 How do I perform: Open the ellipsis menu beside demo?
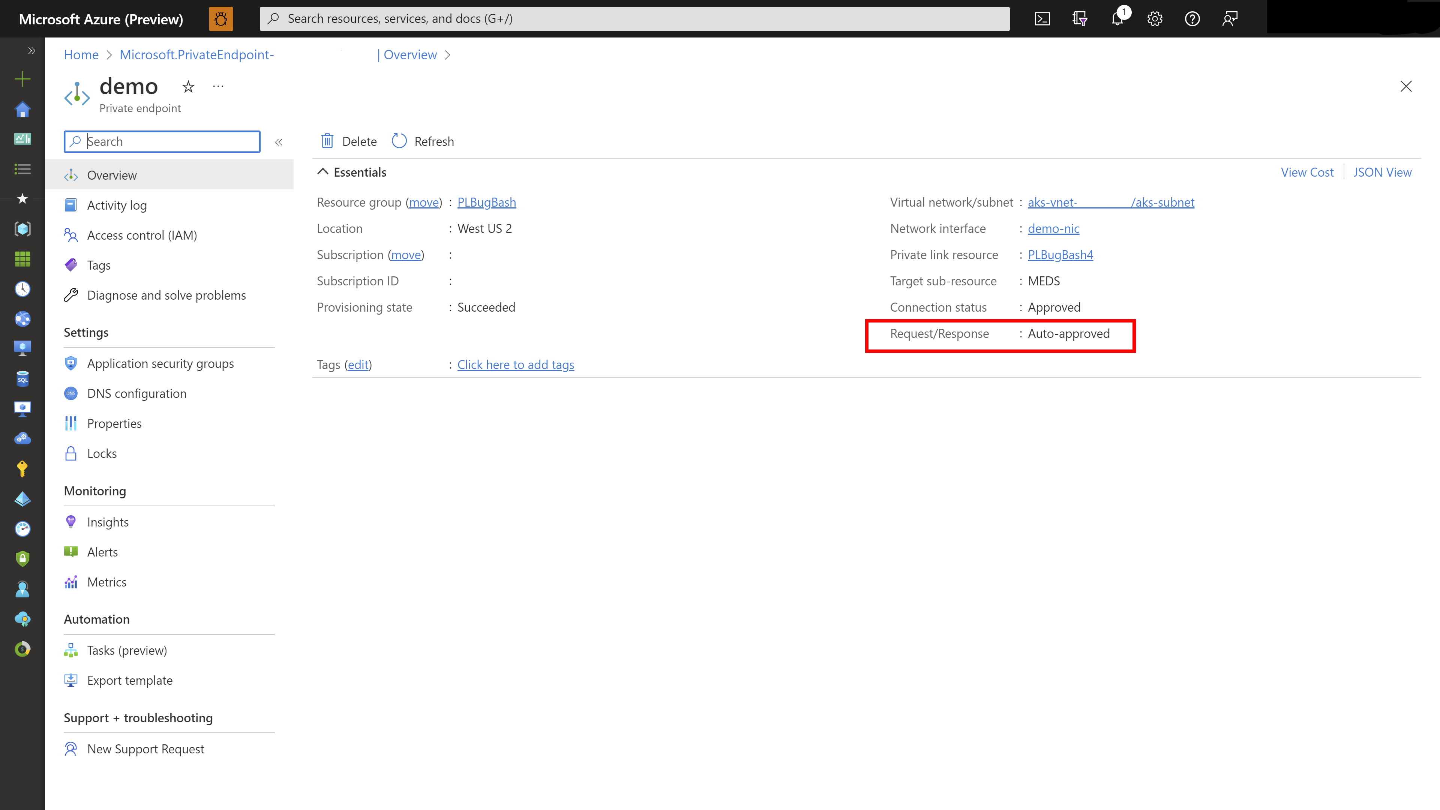pyautogui.click(x=217, y=87)
